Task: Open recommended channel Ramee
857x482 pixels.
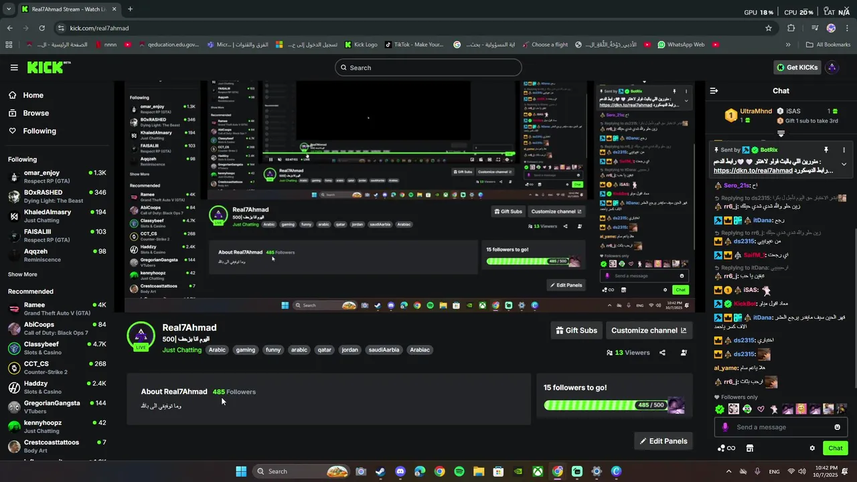Action: 57,309
